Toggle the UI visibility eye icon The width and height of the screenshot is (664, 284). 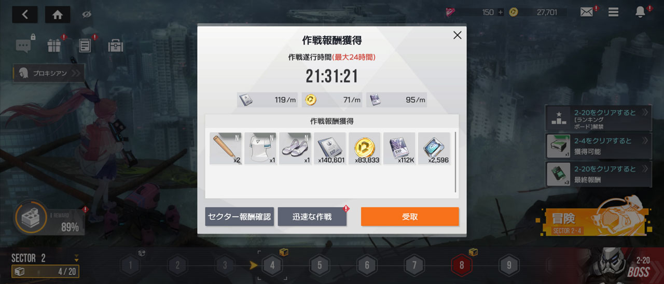(87, 15)
